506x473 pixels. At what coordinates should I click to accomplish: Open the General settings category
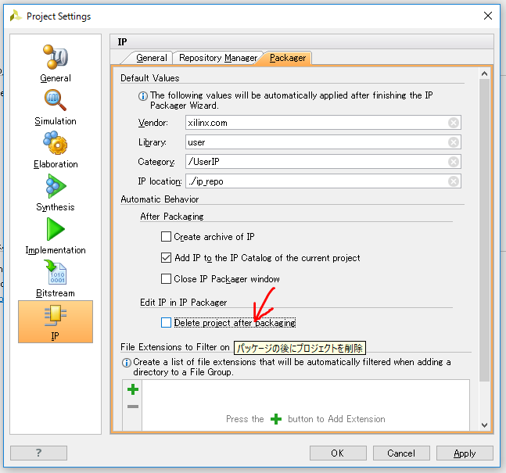(56, 63)
